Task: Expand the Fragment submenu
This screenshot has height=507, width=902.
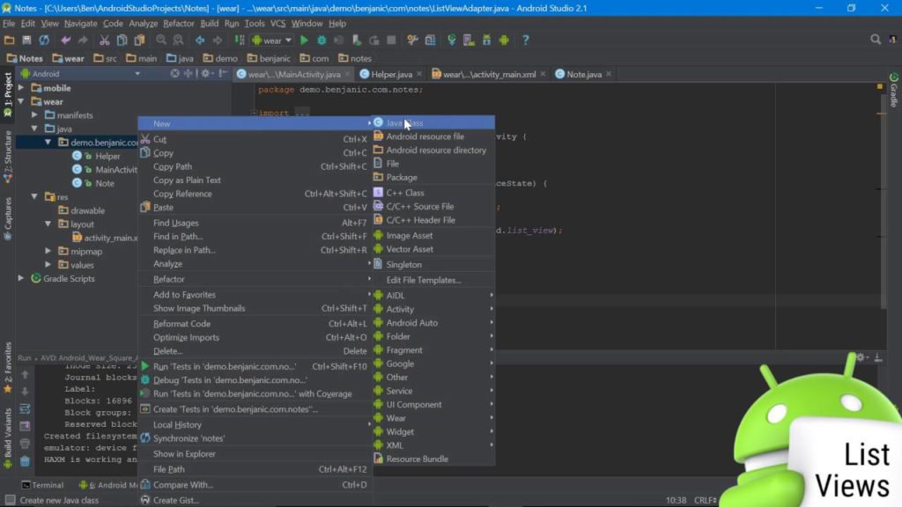Action: 433,350
